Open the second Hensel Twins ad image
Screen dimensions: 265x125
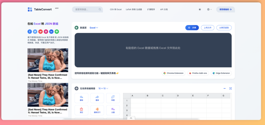click(x=48, y=95)
